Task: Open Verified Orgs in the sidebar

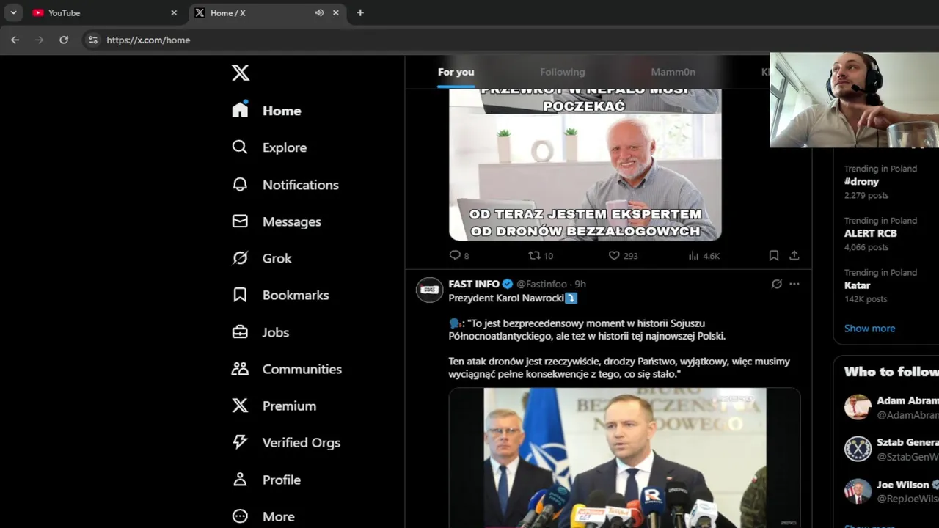Action: click(x=286, y=442)
